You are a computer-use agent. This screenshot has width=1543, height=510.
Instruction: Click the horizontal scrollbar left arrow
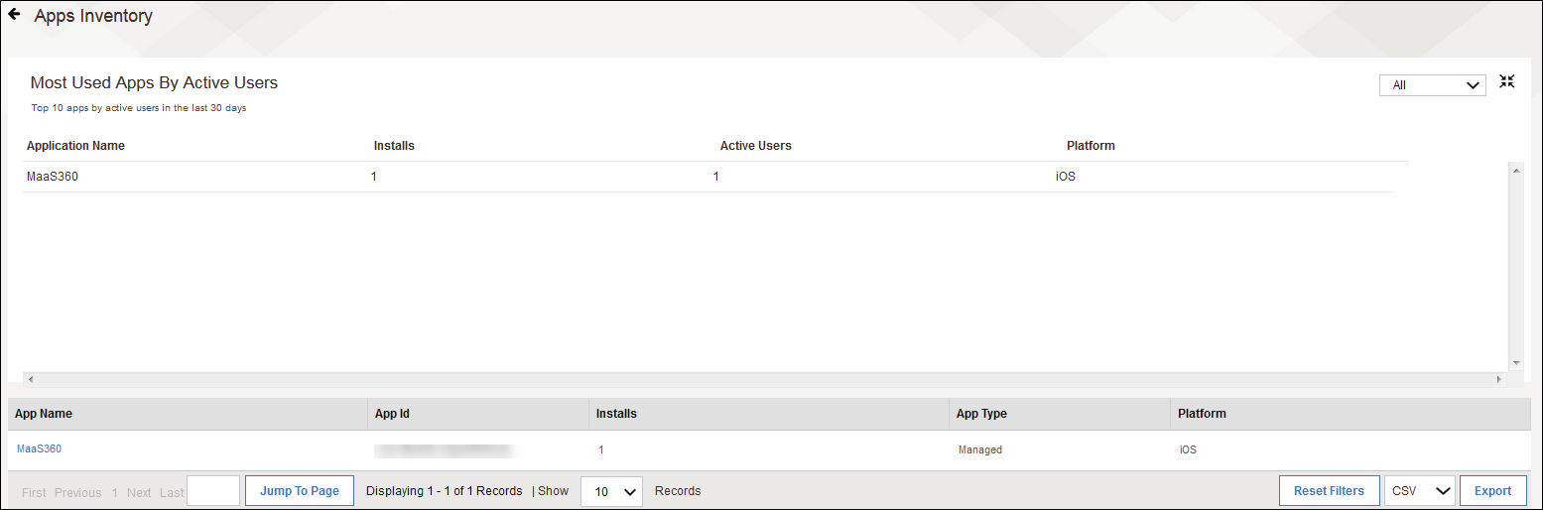(x=29, y=380)
